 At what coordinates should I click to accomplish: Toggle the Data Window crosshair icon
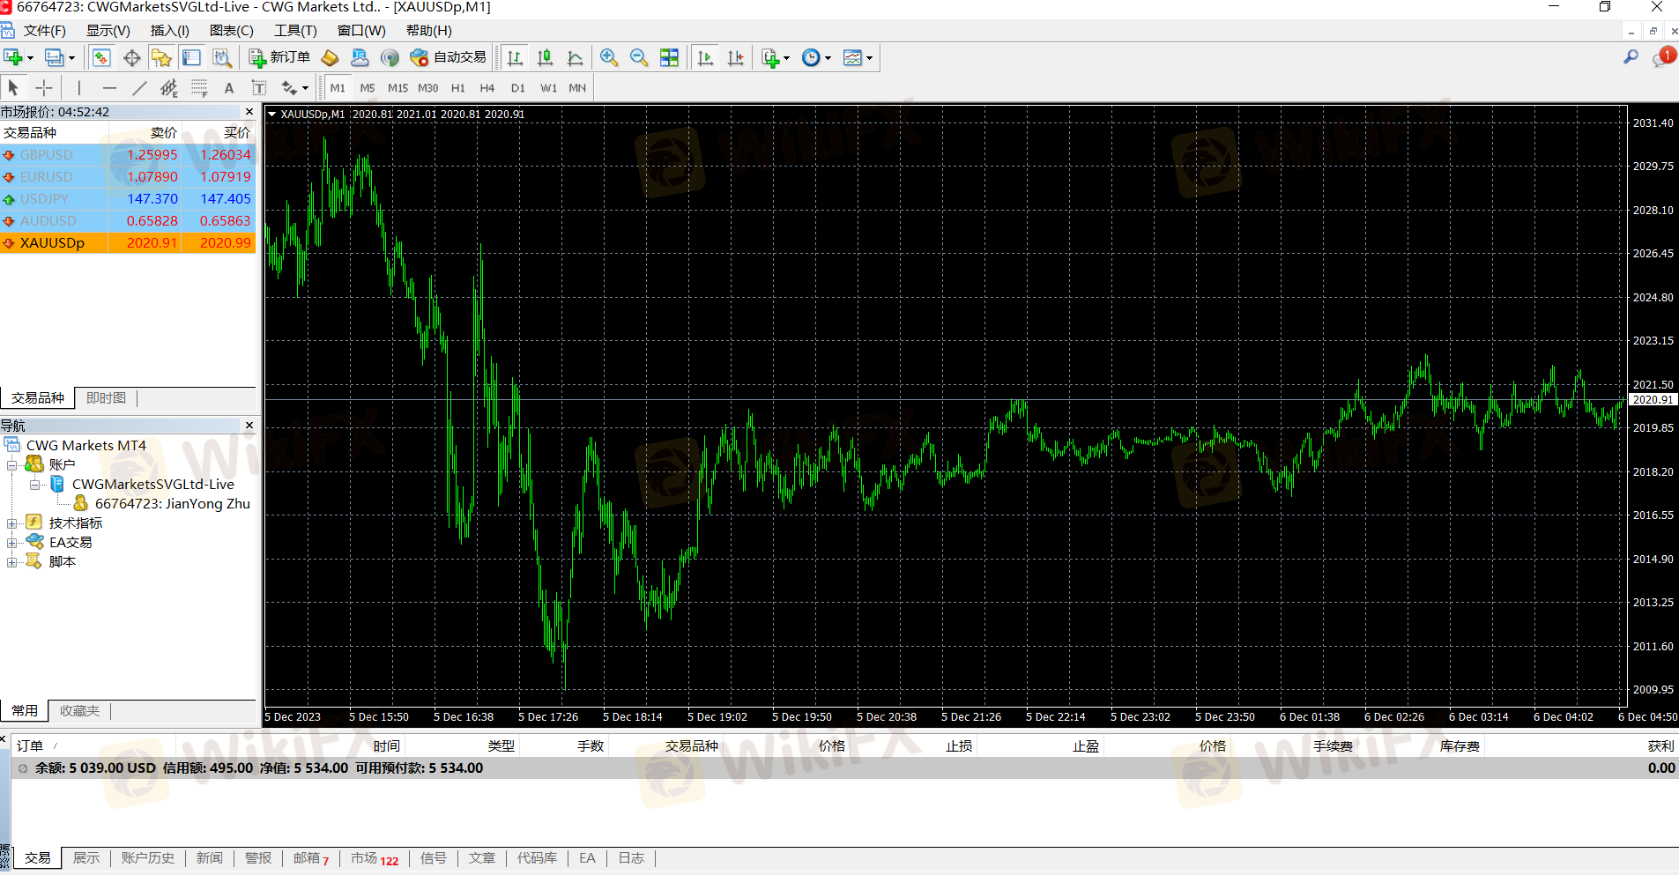pyautogui.click(x=131, y=58)
